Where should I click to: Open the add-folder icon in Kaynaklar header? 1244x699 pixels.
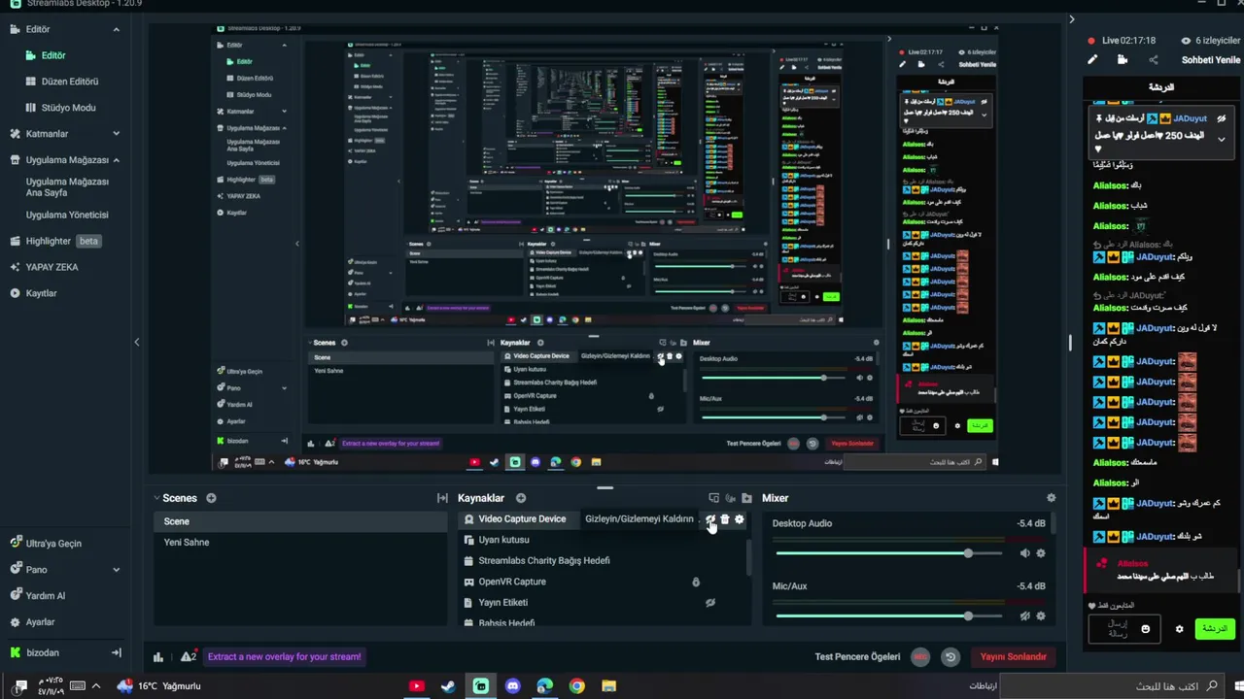coord(746,498)
